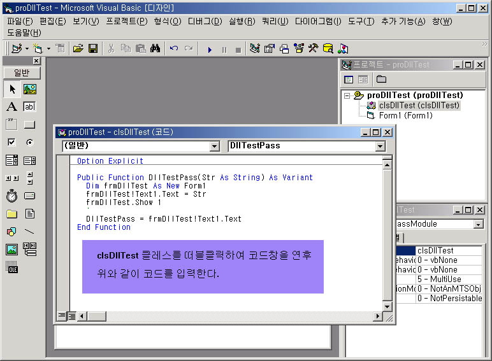This screenshot has height=361, width=492.
Task: Toggle Folders view in project panel
Action: tap(381, 80)
